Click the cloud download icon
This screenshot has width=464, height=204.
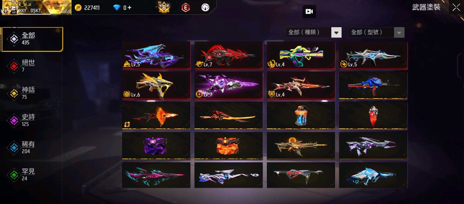[205, 8]
